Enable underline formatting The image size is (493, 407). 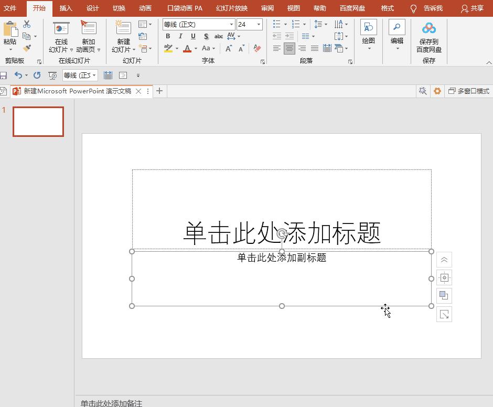click(192, 36)
